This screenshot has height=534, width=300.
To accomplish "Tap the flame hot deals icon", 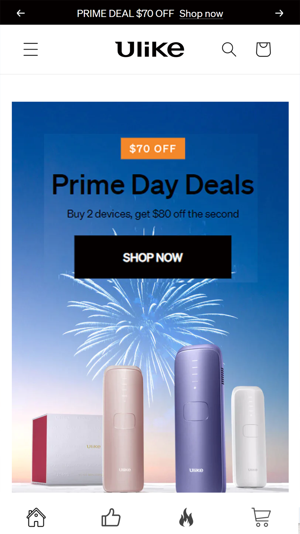I will pyautogui.click(x=186, y=517).
